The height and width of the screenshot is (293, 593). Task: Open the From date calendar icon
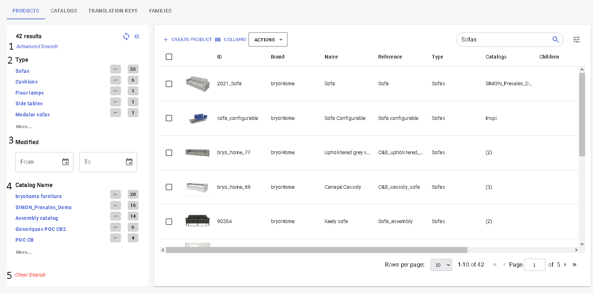coord(65,162)
